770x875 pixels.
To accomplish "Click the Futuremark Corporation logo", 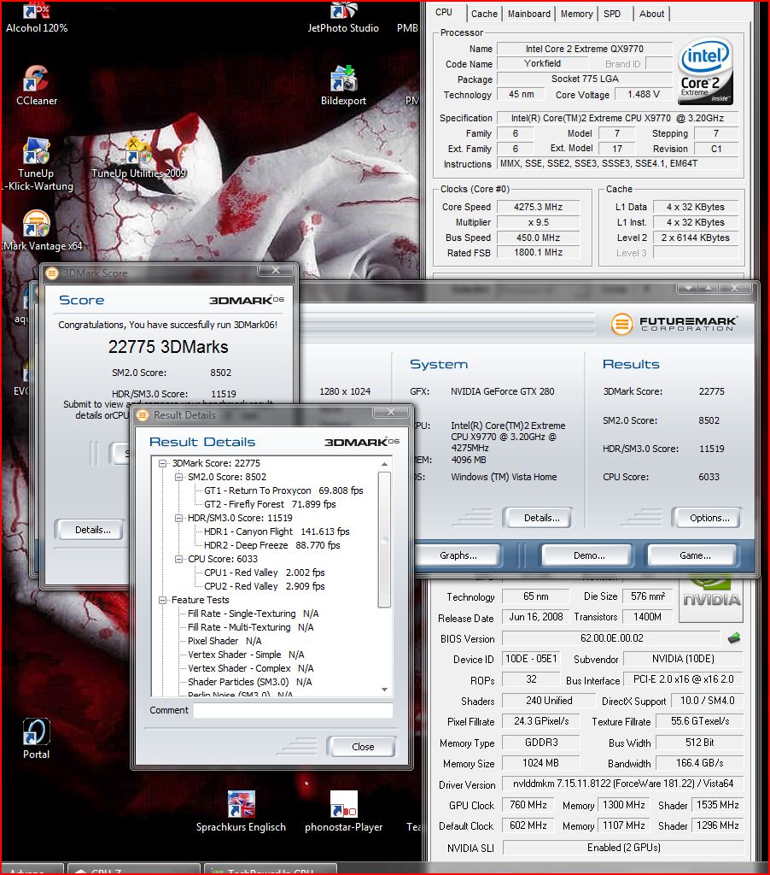I will click(674, 324).
